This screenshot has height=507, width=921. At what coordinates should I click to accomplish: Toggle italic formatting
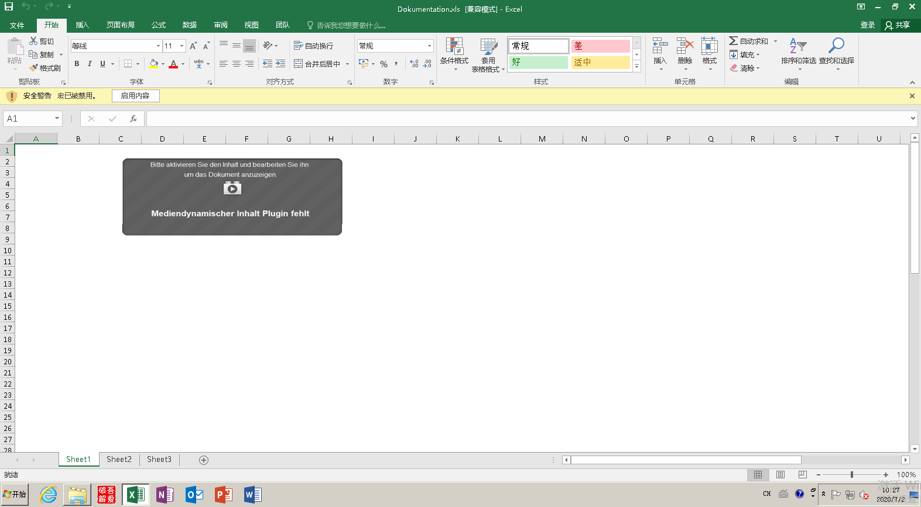click(x=90, y=64)
